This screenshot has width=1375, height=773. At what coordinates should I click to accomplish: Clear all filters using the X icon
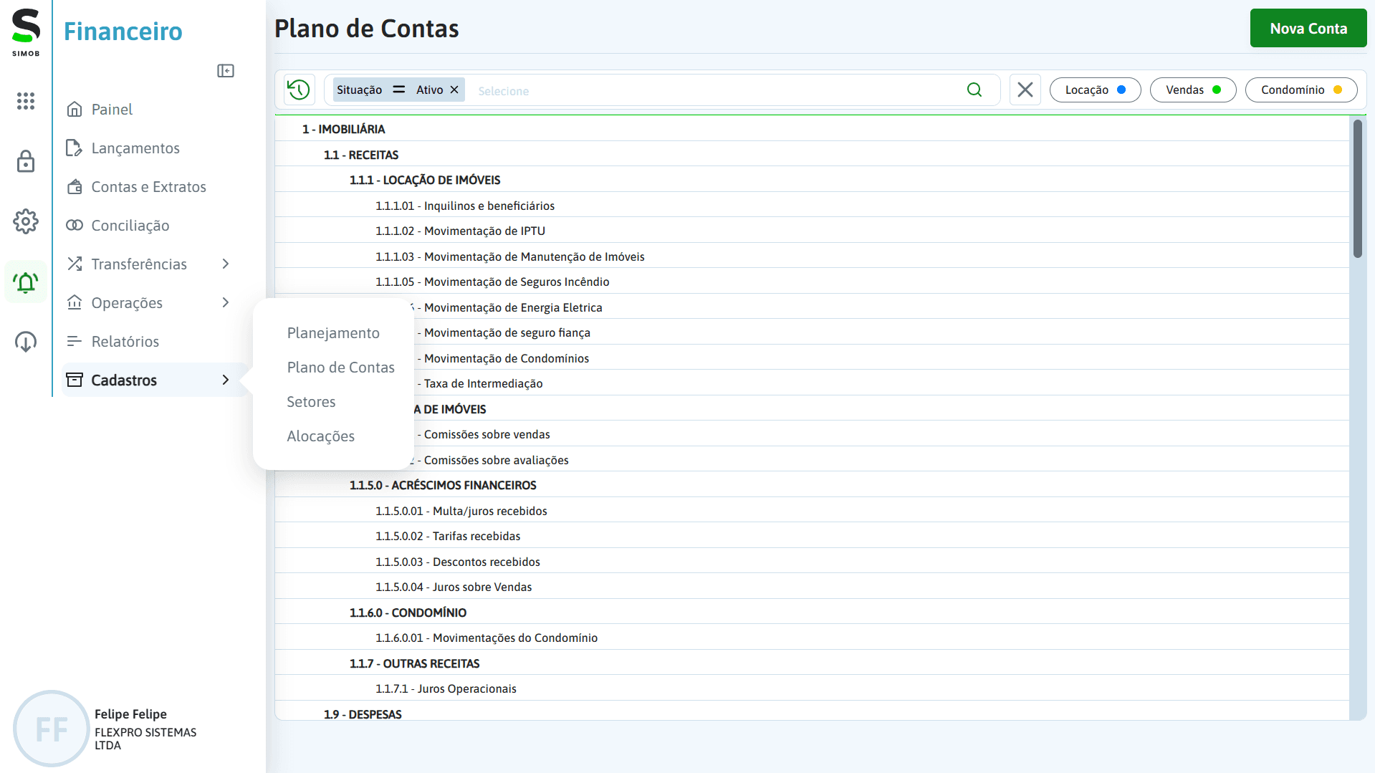point(1025,89)
